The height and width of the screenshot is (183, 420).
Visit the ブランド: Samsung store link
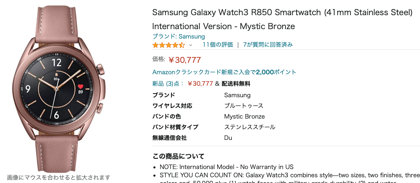179,37
